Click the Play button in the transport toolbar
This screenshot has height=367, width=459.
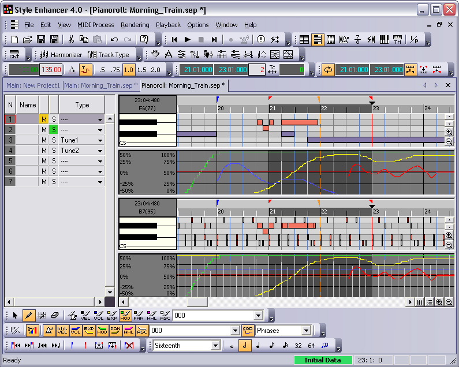click(187, 39)
